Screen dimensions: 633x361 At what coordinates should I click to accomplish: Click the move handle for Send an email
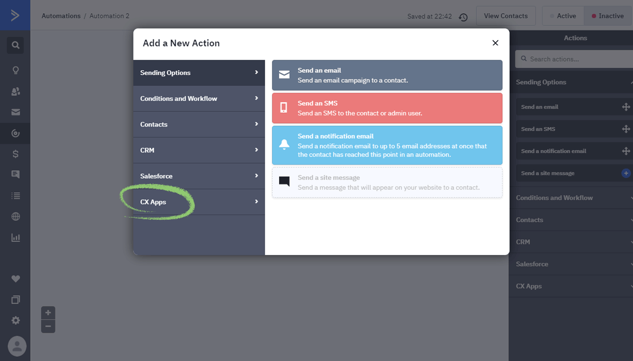626,107
